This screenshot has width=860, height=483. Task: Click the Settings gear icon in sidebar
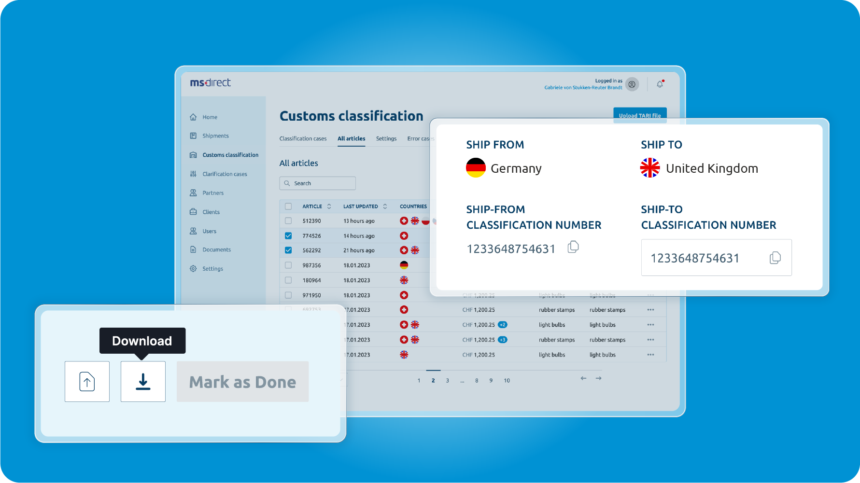click(x=193, y=269)
